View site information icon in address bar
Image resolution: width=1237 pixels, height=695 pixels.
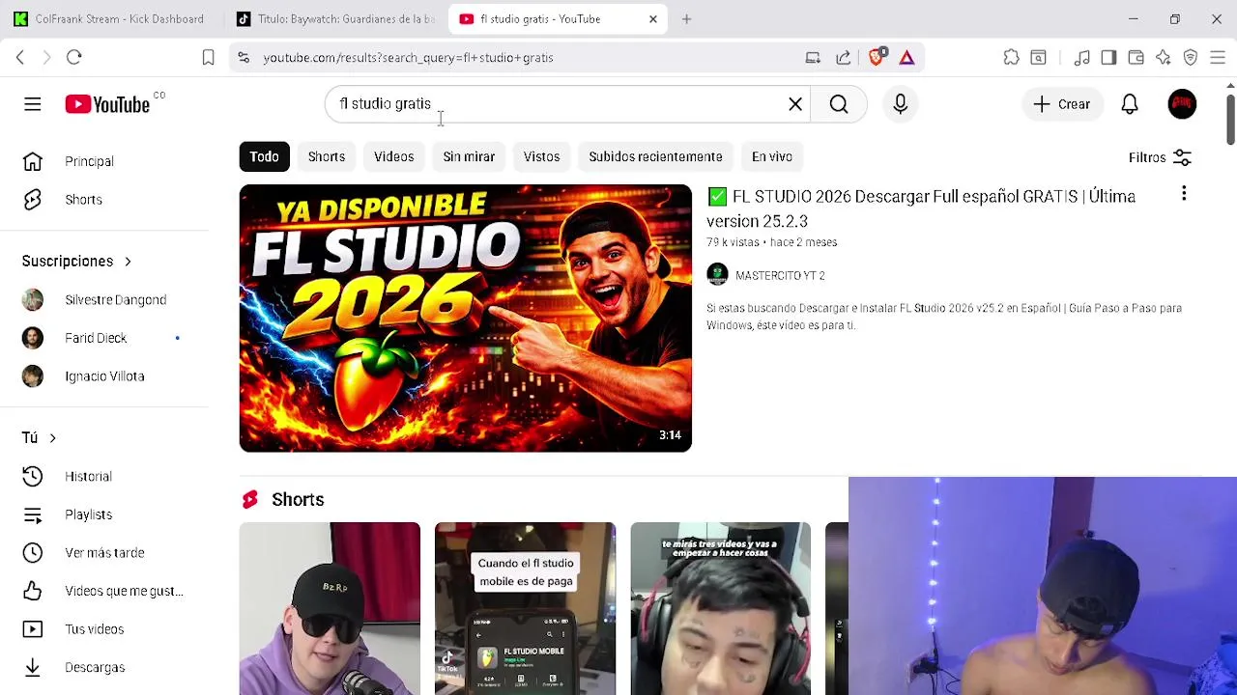[244, 58]
